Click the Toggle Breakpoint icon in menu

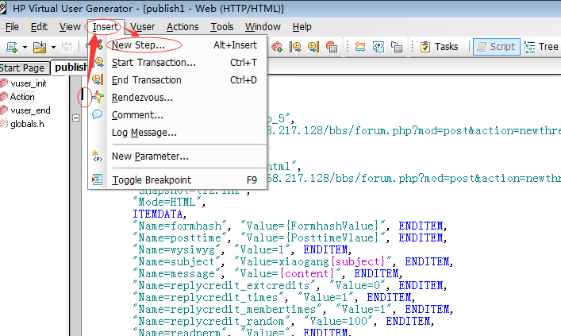tap(98, 180)
